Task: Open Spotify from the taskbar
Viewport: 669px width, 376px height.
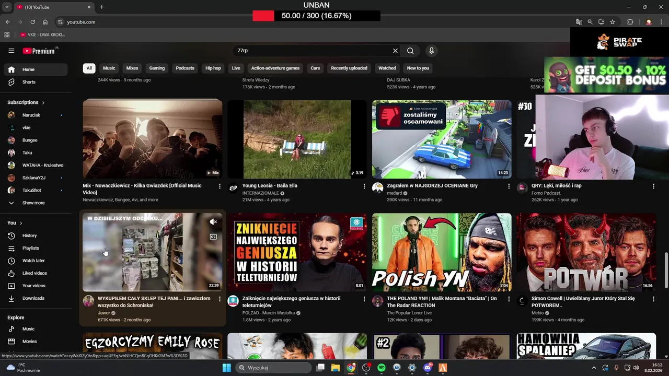Action: pyautogui.click(x=382, y=368)
